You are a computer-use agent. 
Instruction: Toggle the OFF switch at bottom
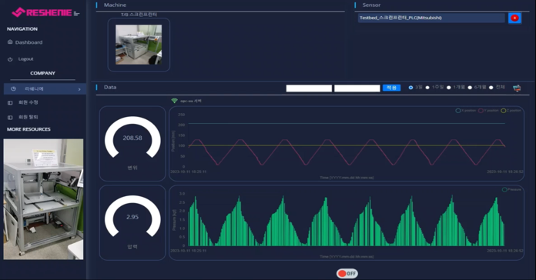[347, 273]
